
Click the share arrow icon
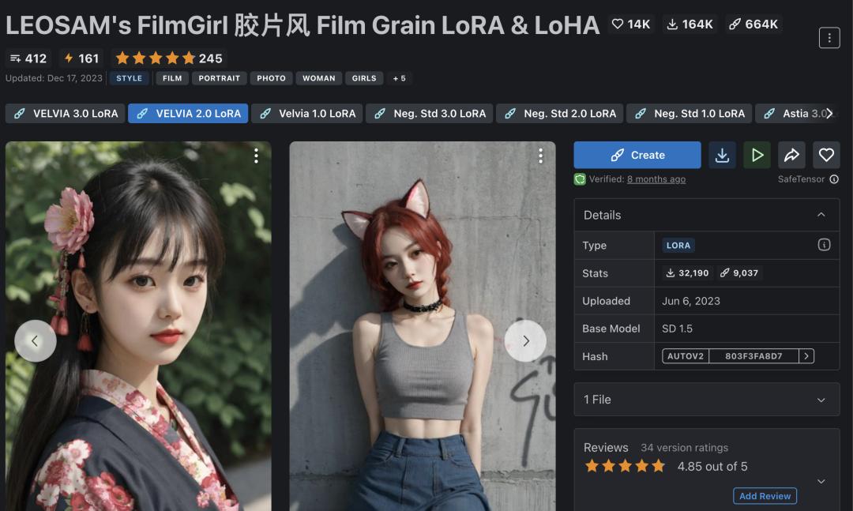[x=791, y=155]
